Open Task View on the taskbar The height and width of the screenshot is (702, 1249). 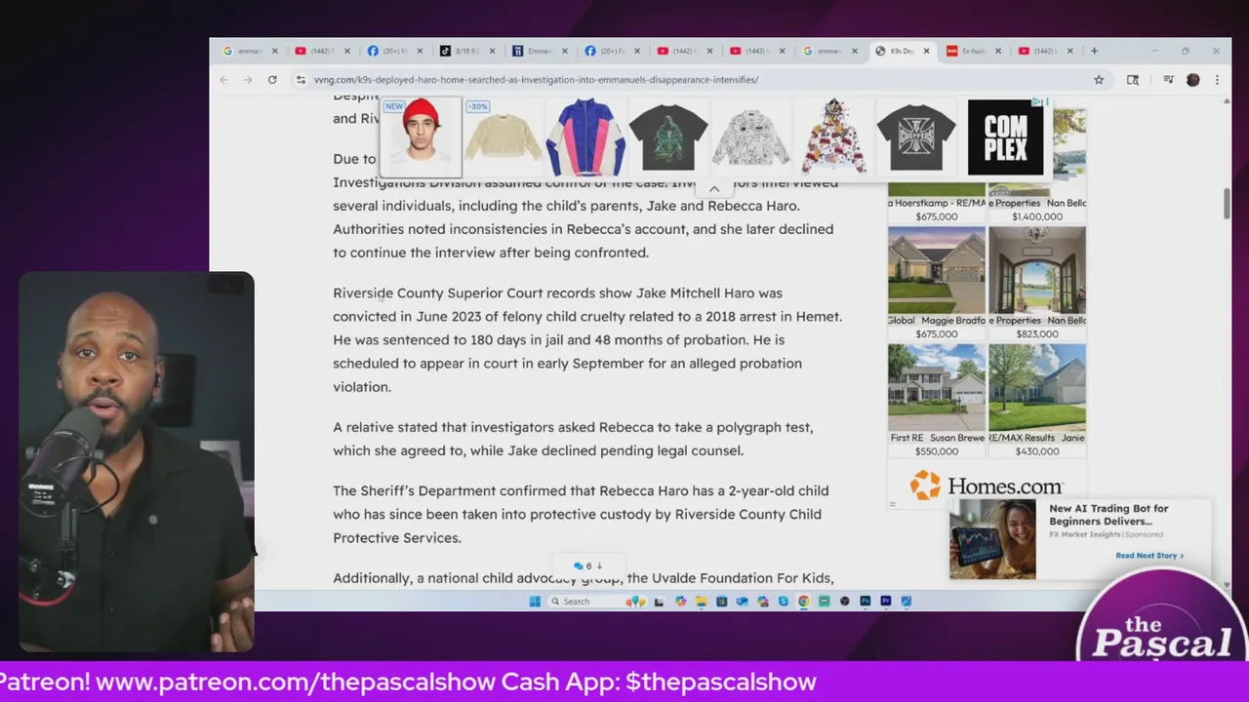coord(659,602)
